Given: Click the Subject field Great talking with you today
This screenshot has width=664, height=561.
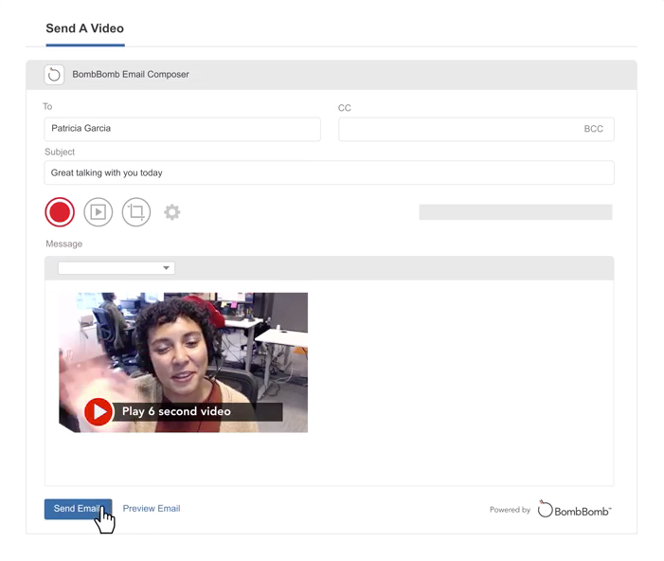Looking at the screenshot, I should pyautogui.click(x=329, y=172).
